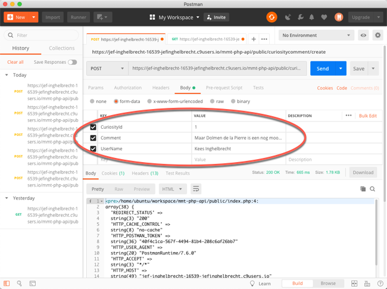Click the grid icon beside My Workspace
The width and height of the screenshot is (387, 289).
152,17
